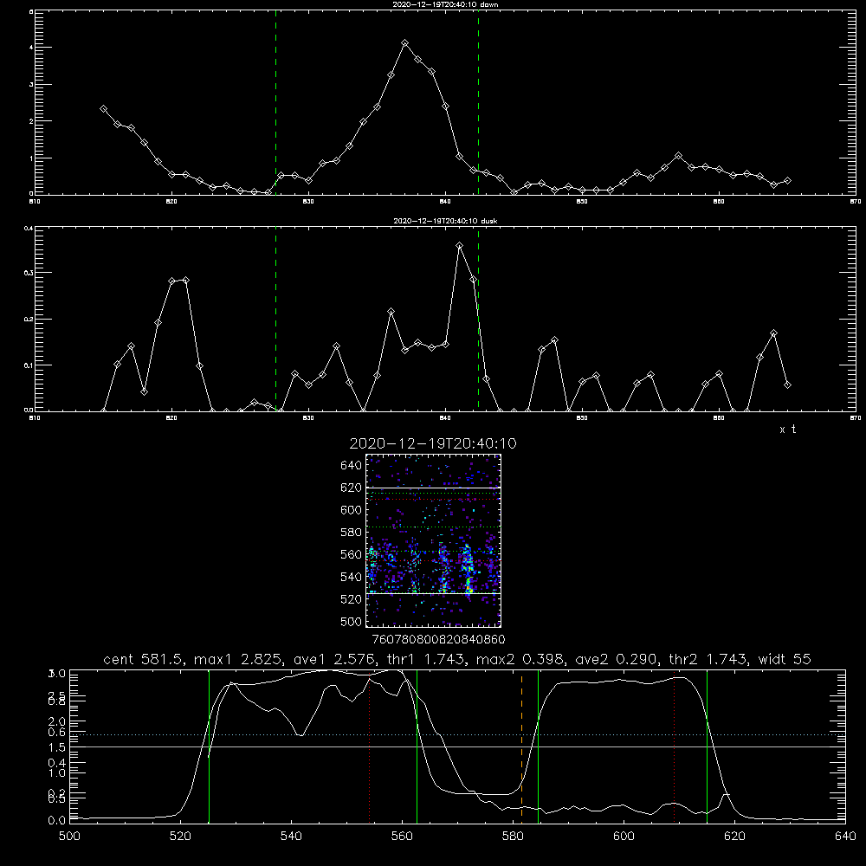The height and width of the screenshot is (866, 866).
Task: Click the '620' y-axis label beside spectrogram
Action: [352, 488]
